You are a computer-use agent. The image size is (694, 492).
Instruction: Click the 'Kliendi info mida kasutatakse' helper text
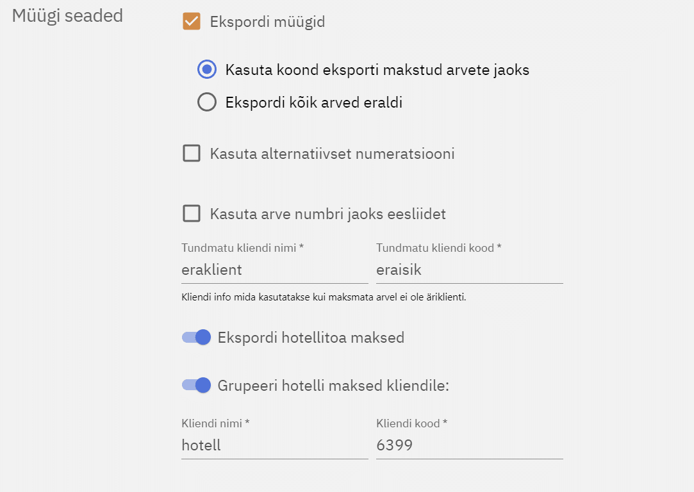[x=324, y=298]
